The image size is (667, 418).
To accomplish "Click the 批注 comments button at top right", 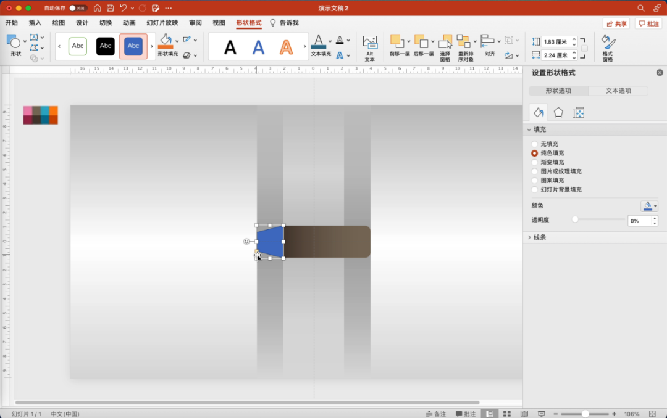I will click(x=648, y=23).
